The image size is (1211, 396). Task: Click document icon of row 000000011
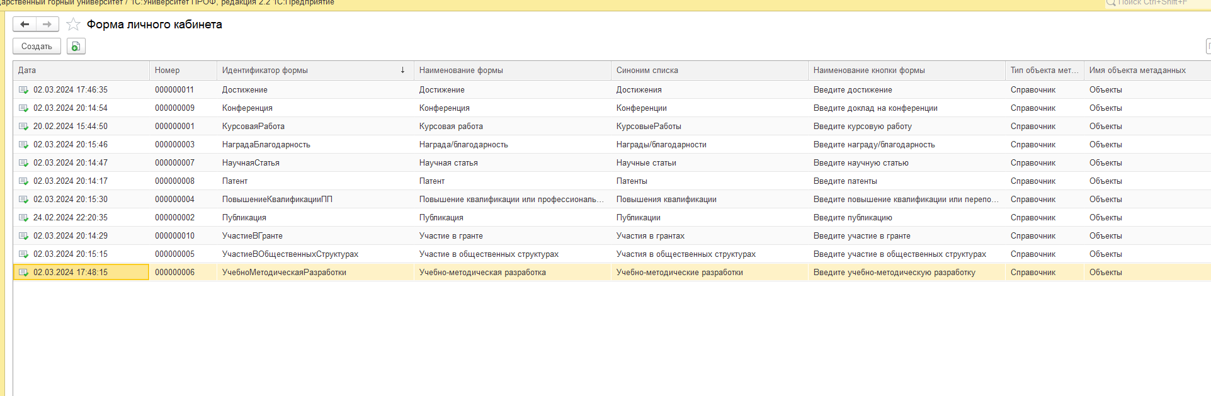23,90
